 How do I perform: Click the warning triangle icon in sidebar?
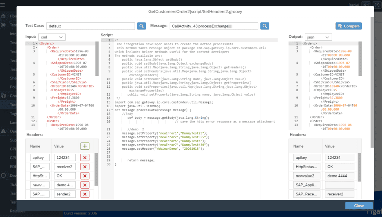[3, 131]
